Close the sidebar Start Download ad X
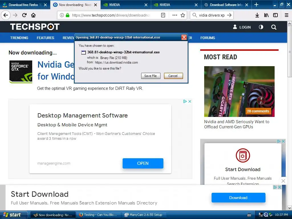The width and height of the screenshot is (292, 219). (x=283, y=141)
